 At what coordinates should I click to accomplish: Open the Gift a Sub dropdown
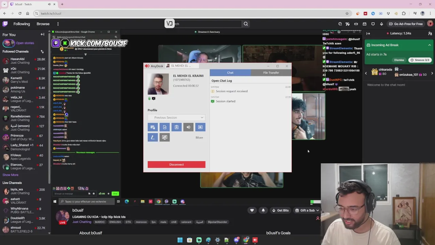[x=307, y=210]
